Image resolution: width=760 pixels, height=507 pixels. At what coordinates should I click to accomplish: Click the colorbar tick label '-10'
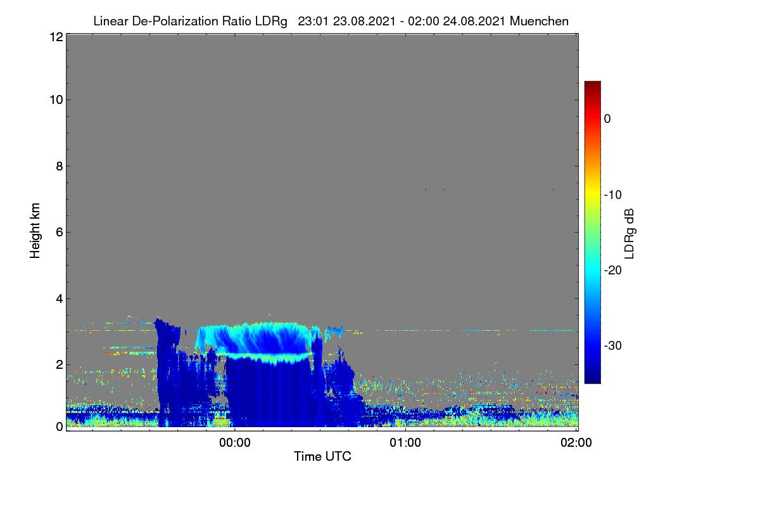coord(612,195)
